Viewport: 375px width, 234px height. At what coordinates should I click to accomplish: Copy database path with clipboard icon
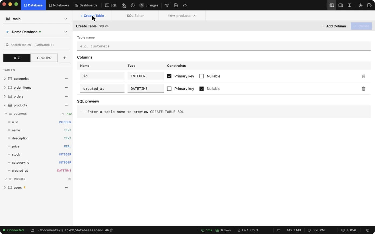[112, 230]
